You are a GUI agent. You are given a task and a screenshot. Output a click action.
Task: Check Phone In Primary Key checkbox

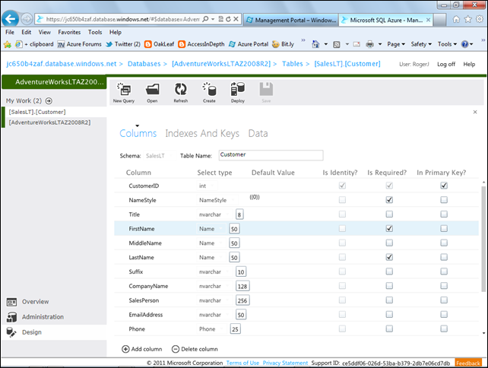[444, 328]
